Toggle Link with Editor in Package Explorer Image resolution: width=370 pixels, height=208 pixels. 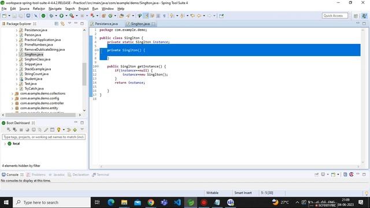point(62,24)
